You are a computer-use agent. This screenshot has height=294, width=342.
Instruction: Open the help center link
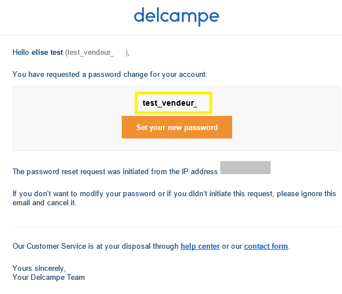(200, 247)
